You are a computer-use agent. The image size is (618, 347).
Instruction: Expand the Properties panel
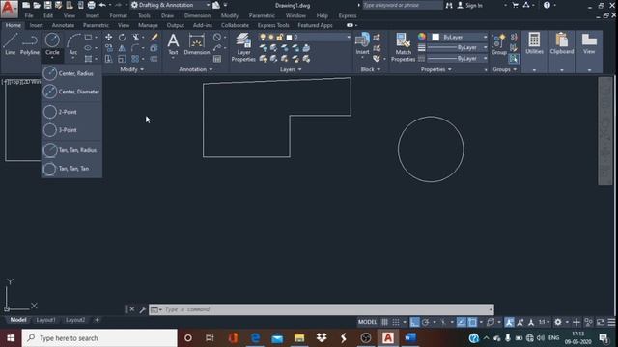coord(435,69)
